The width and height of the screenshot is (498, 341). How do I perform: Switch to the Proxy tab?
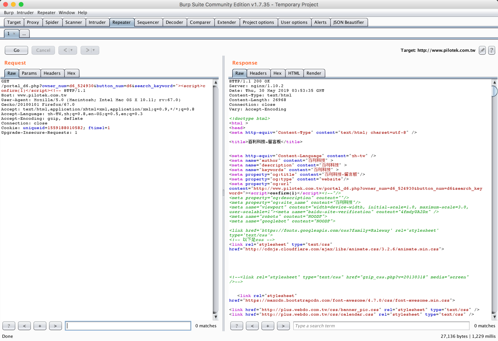click(33, 22)
